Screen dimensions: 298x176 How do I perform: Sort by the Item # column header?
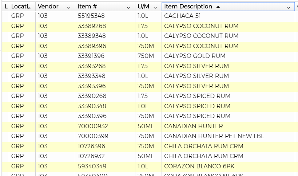[87, 7]
